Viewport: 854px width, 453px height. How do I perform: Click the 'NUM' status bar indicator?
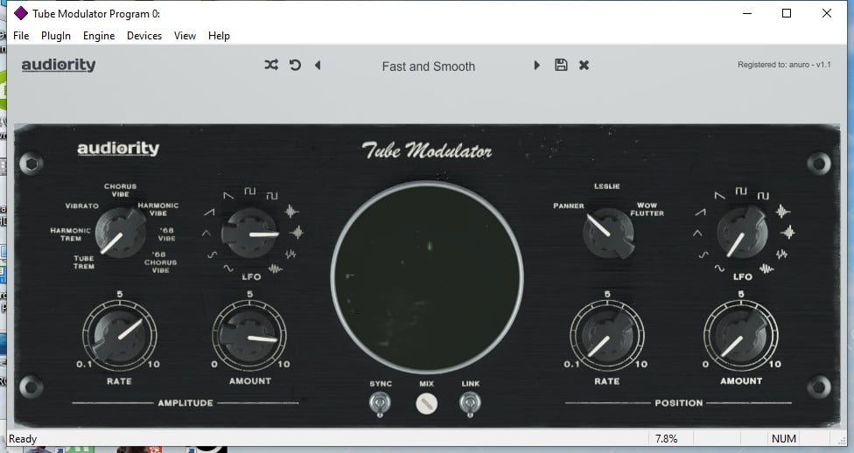click(784, 439)
